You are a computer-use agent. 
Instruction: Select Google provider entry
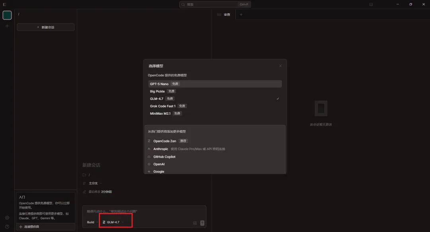(215, 172)
